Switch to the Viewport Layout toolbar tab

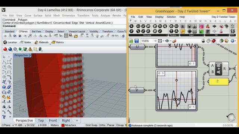(x=77, y=31)
